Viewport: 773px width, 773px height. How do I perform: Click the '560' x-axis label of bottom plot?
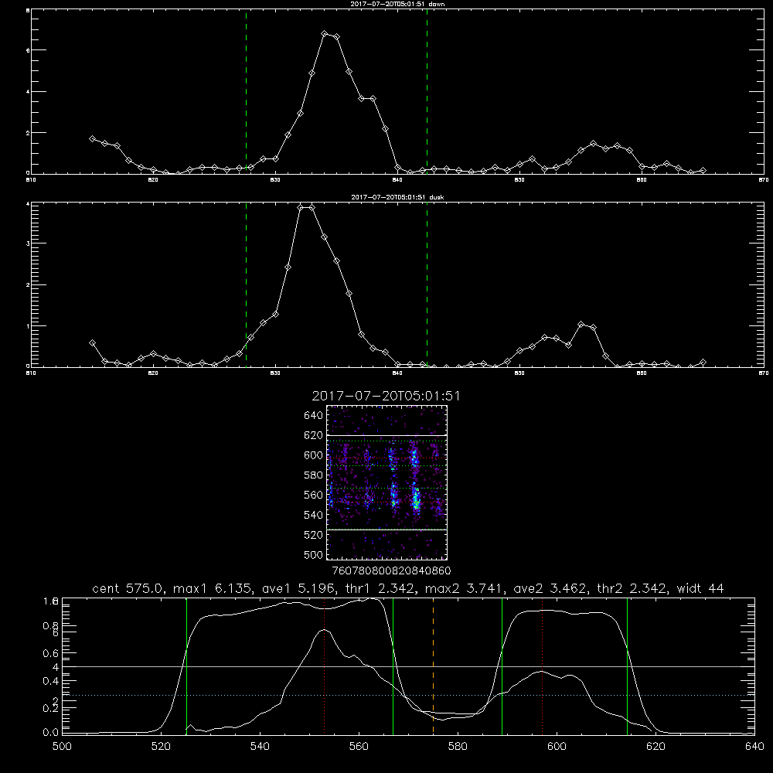click(x=359, y=747)
